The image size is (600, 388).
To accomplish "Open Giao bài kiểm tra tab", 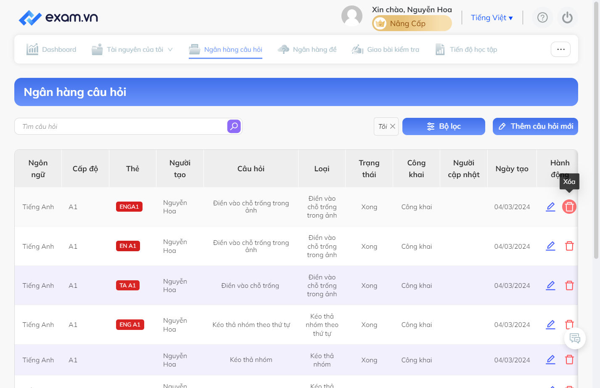I will pyautogui.click(x=385, y=50).
